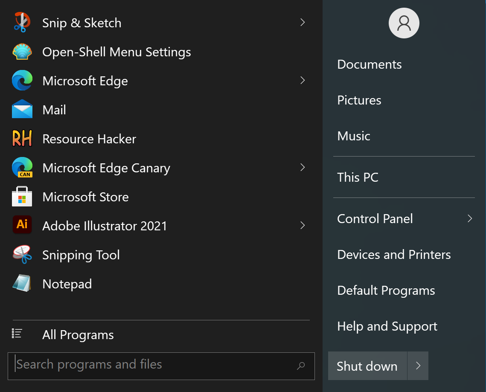Viewport: 486px width, 392px height.
Task: Launch Microsoft Edge from its icon
Action: [22, 80]
